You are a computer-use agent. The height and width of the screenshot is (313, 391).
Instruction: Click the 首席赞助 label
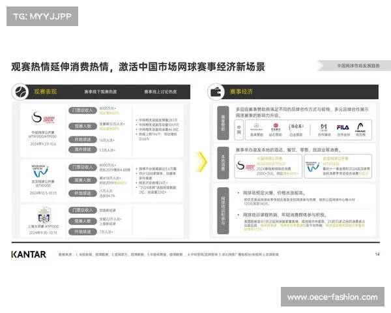257,135
